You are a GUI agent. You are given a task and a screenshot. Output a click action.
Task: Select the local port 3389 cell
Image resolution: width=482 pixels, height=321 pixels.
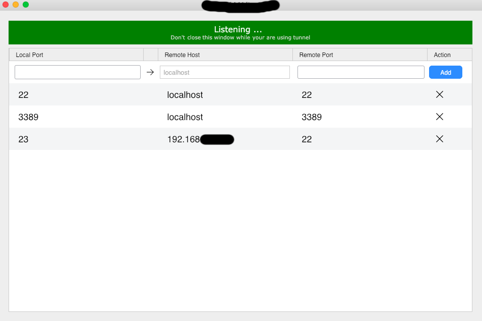[28, 117]
